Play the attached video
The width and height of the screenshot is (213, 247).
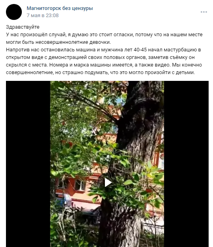108,182
